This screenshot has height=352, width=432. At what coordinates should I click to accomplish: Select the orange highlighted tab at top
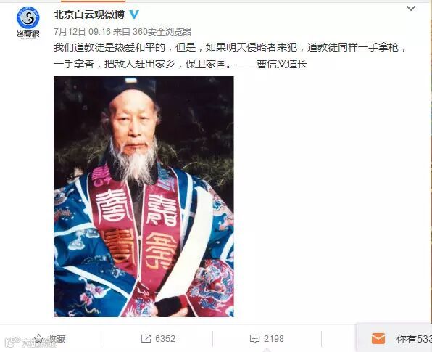(x=93, y=1)
